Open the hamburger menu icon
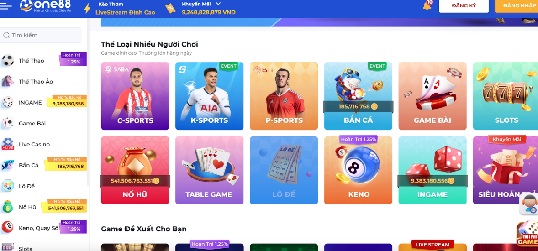 [x=6, y=6]
